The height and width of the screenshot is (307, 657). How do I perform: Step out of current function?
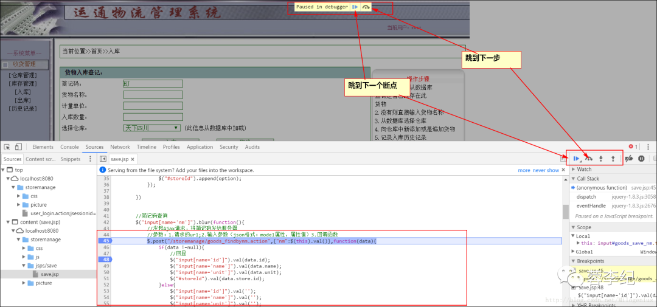[x=613, y=158]
